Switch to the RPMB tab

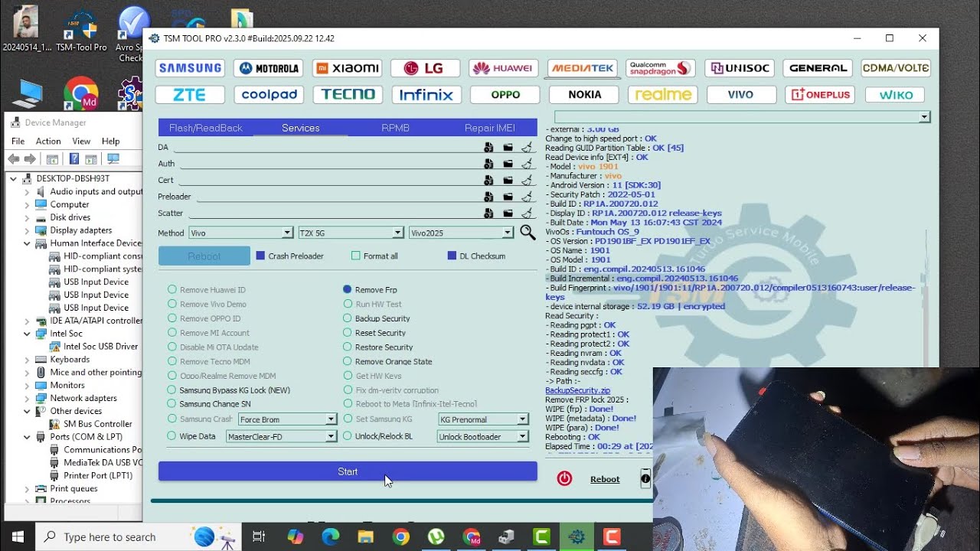pyautogui.click(x=395, y=128)
